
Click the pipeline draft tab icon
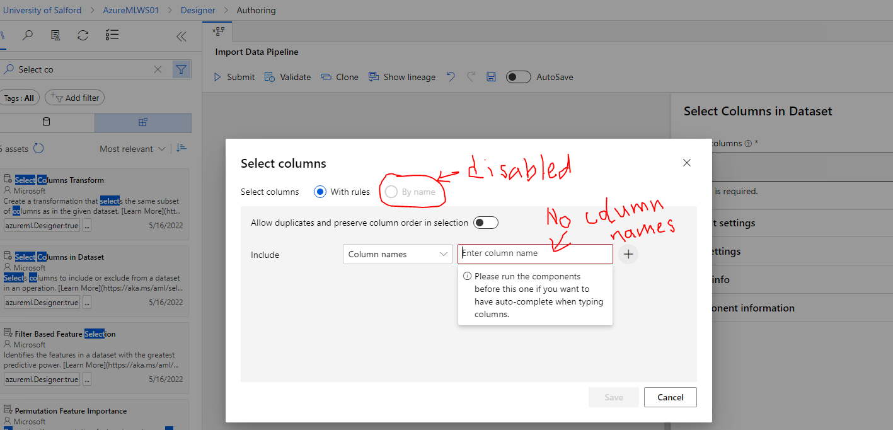218,31
